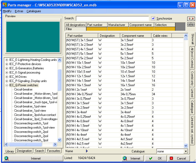
Task: Open the Extras menu
Action: click(19, 11)
